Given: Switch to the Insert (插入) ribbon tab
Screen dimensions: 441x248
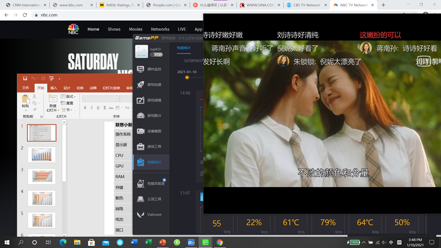Looking at the screenshot, I should point(54,88).
